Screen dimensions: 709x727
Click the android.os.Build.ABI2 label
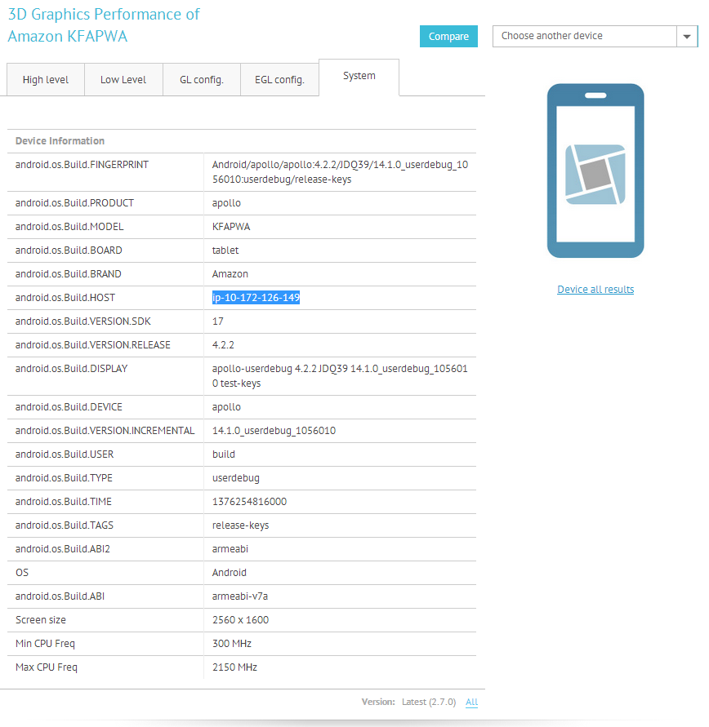point(63,549)
